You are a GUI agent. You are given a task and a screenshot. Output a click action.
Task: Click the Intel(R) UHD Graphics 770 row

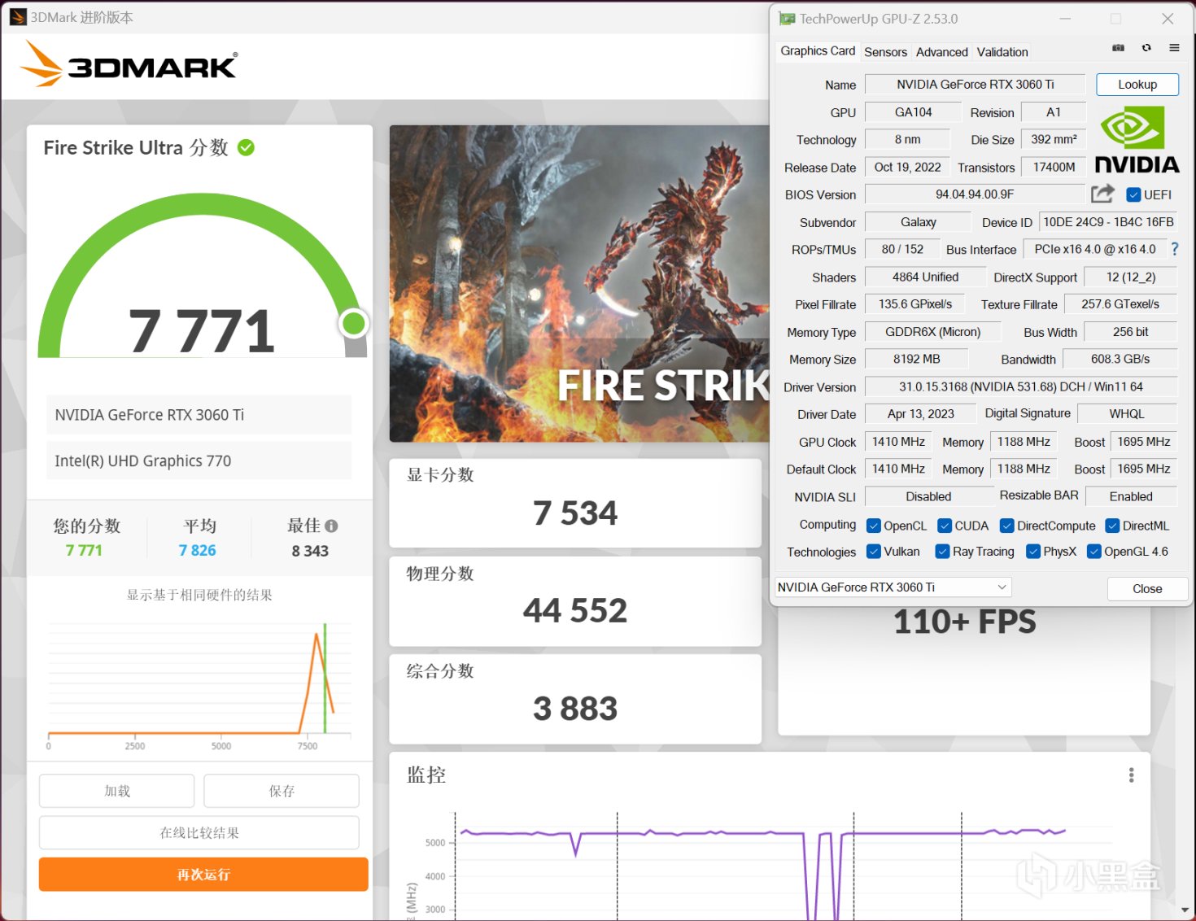(199, 460)
